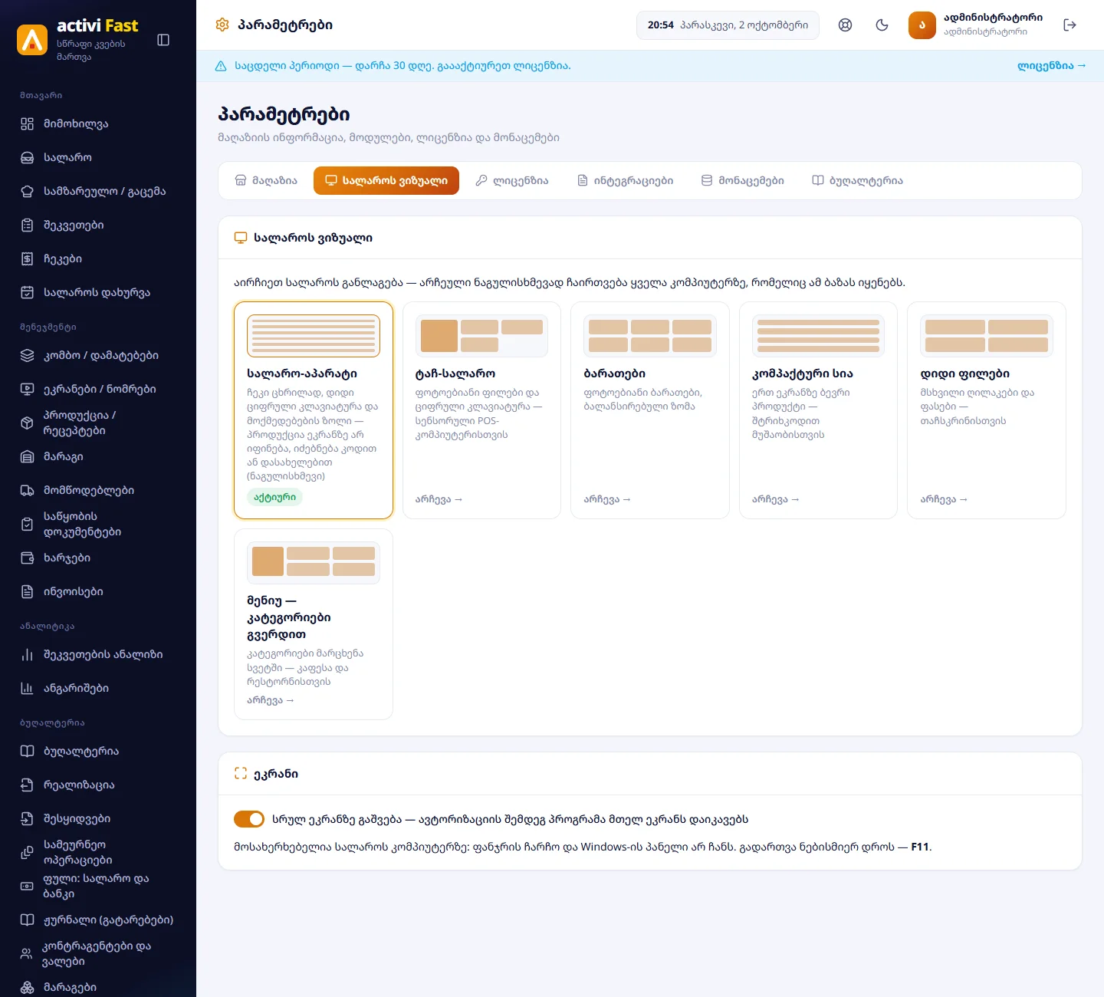Open the ინტეგრაციები tab
1104x997 pixels.
[625, 181]
